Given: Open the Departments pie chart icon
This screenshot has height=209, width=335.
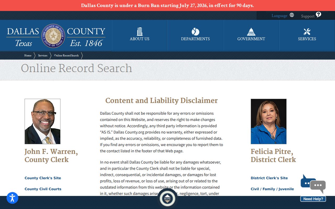Looking at the screenshot, I should pos(196,32).
